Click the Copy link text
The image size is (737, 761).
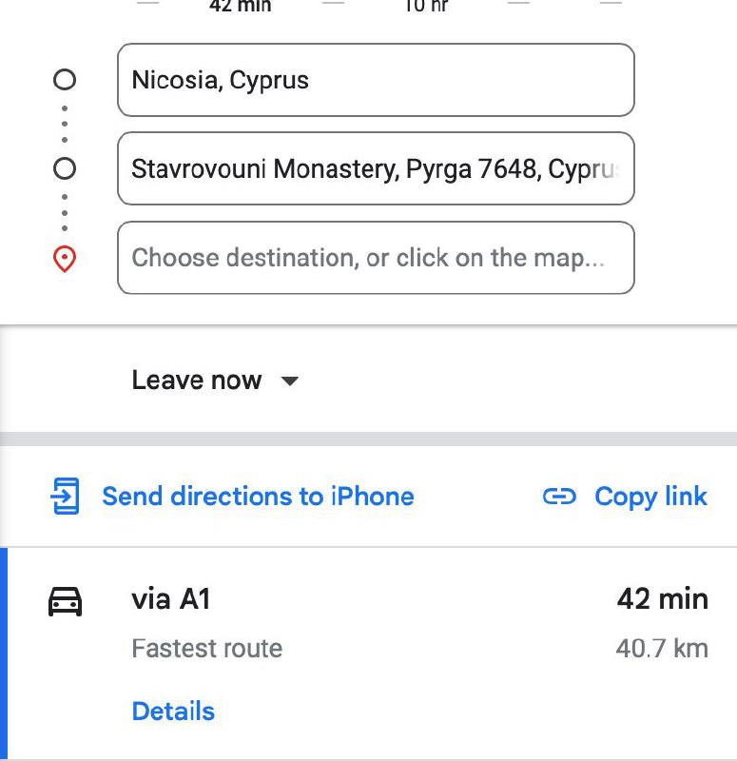650,497
